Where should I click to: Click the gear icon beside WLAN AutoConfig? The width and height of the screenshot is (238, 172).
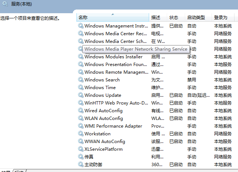pyautogui.click(x=81, y=118)
